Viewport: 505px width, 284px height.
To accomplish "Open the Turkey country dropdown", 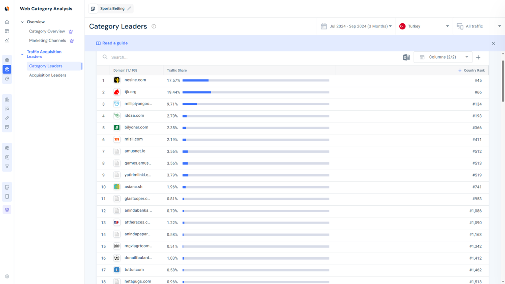I will coord(424,26).
